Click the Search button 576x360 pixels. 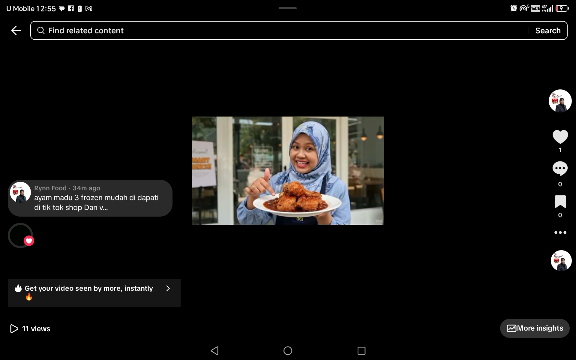(548, 31)
